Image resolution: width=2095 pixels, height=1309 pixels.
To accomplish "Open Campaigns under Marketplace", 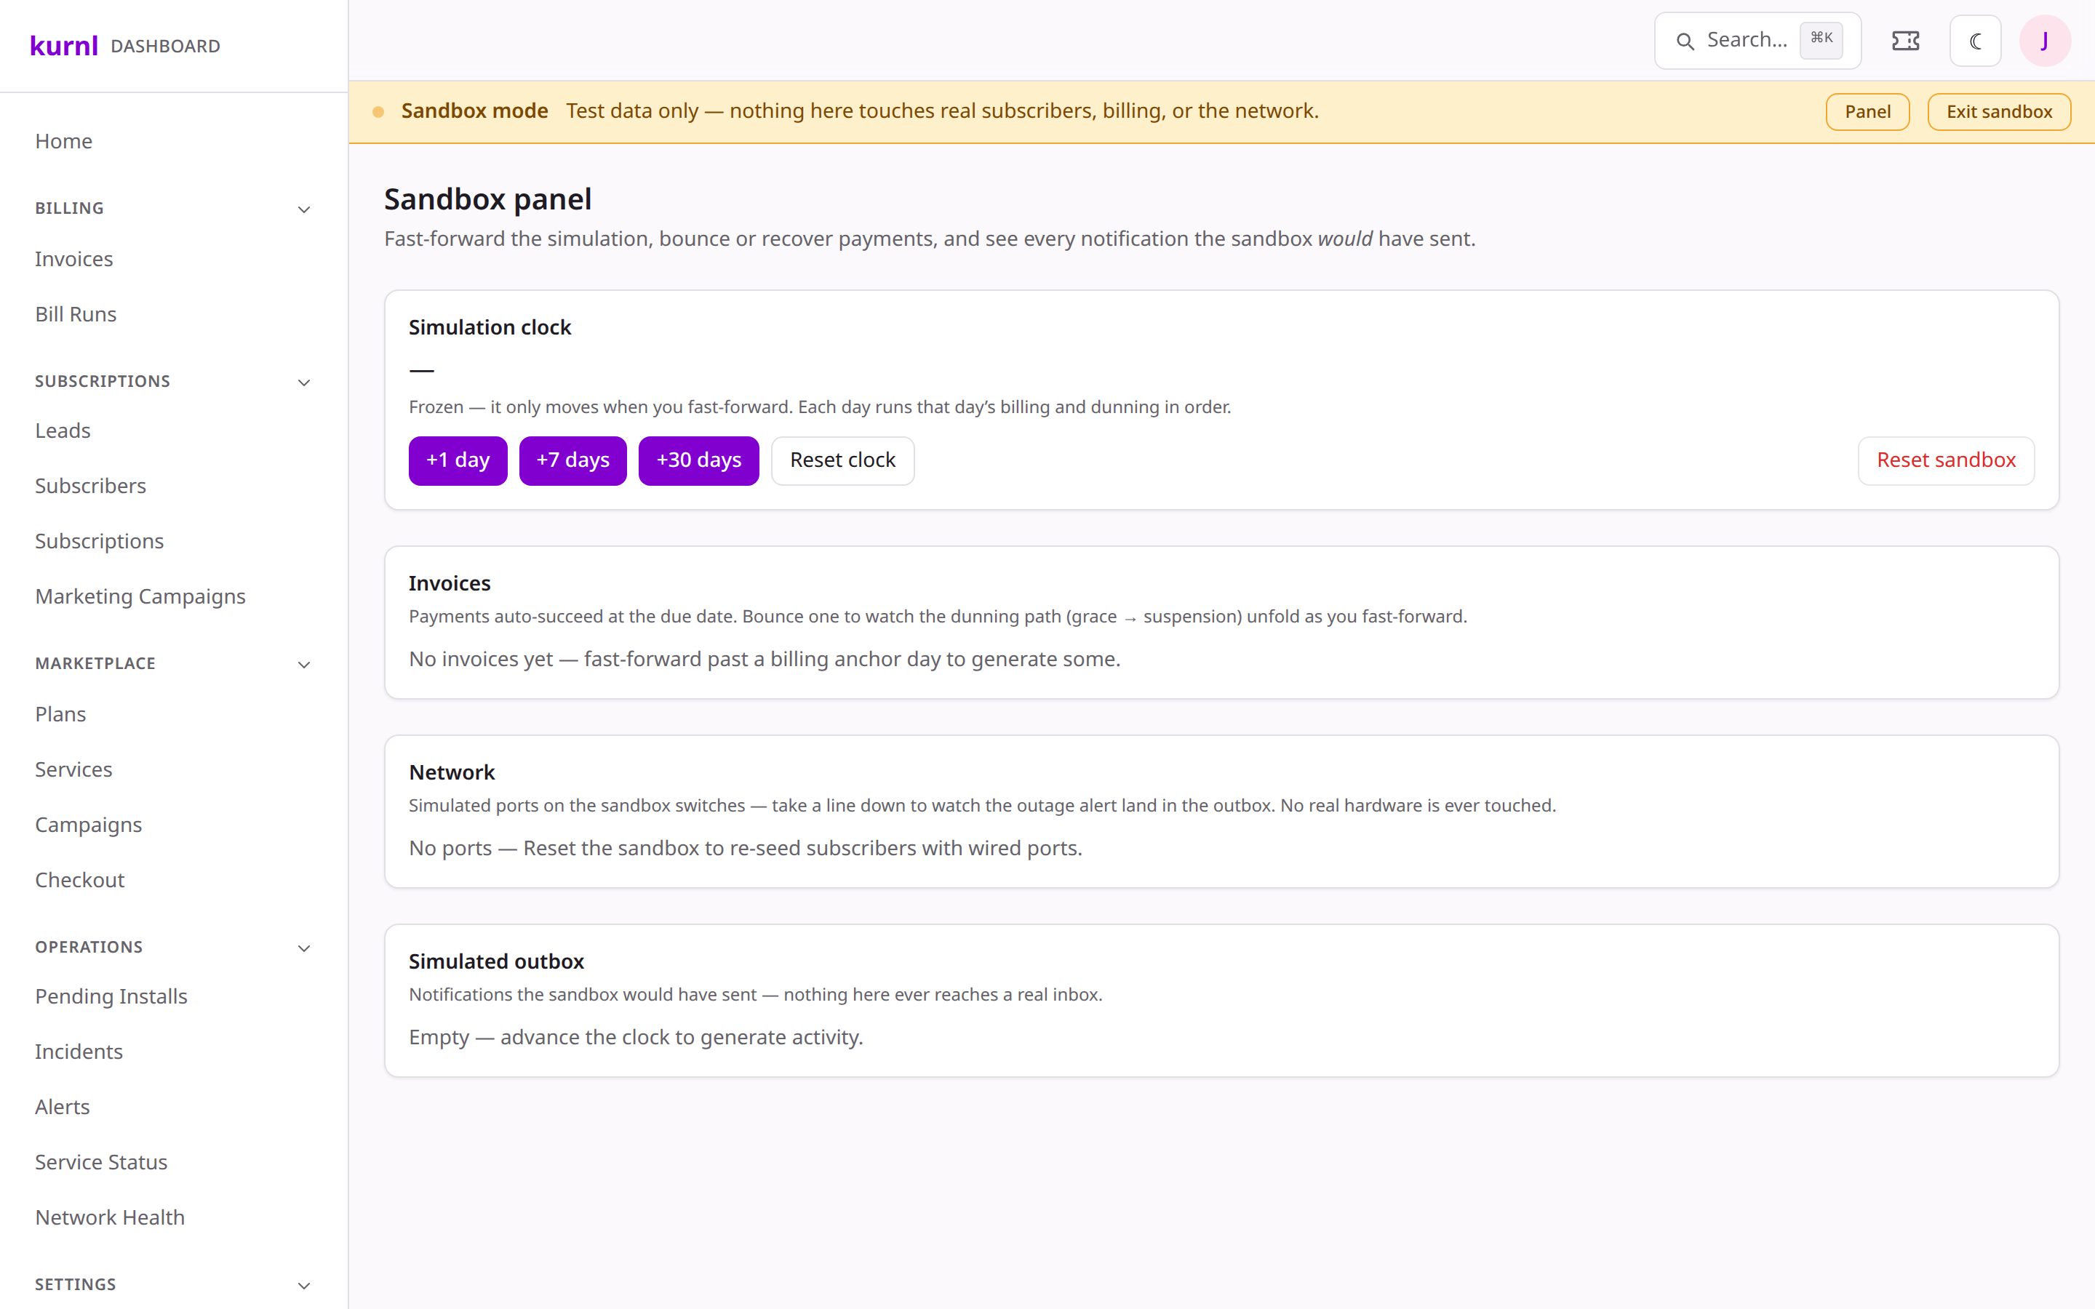I will (x=88, y=825).
